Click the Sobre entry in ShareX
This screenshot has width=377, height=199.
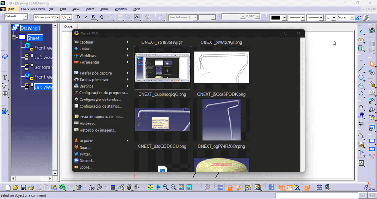[x=101, y=167]
